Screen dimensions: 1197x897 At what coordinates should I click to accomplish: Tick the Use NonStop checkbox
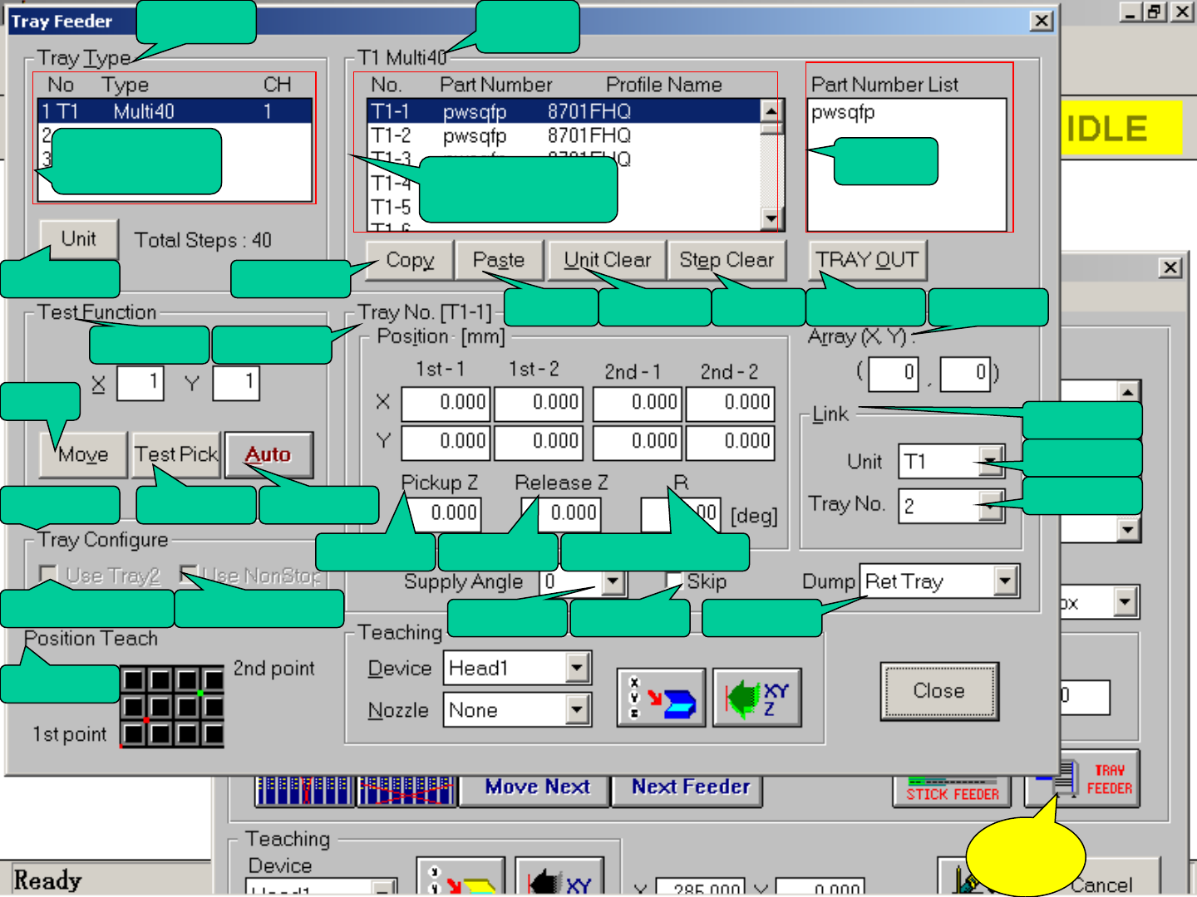coord(190,575)
